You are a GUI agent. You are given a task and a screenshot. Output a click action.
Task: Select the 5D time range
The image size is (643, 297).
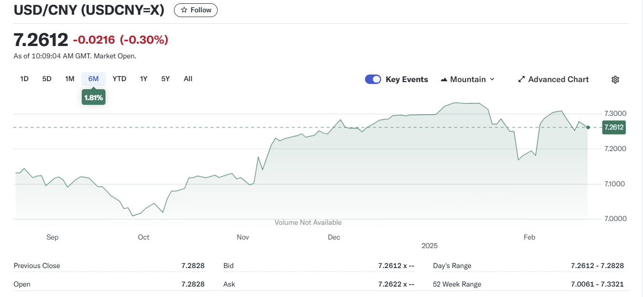coord(47,79)
